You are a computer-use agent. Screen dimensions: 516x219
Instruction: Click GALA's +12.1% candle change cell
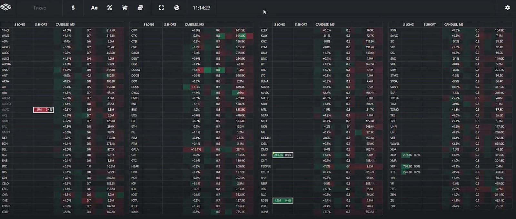(196, 149)
